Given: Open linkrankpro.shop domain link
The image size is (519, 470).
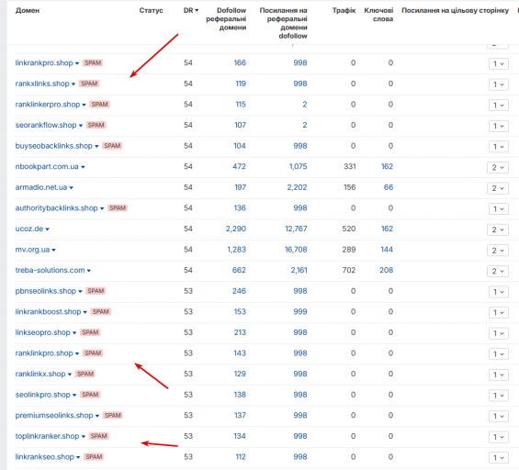Looking at the screenshot, I should (x=44, y=62).
